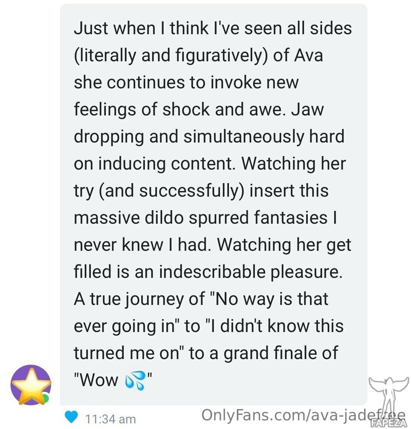Click the "never knew I had" phrase
Viewport: 411px width, 429px height.
[142, 245]
